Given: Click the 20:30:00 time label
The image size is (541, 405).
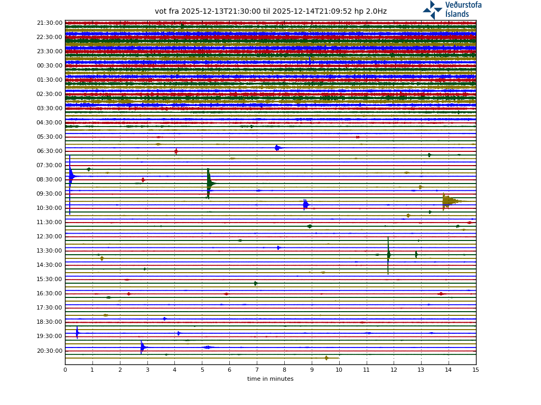Looking at the screenshot, I should pyautogui.click(x=50, y=351).
